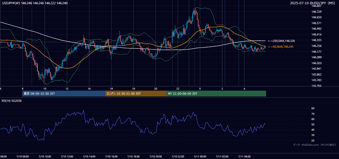Select the 東京 08:00-15:30 JST session bar

[x=64, y=94]
